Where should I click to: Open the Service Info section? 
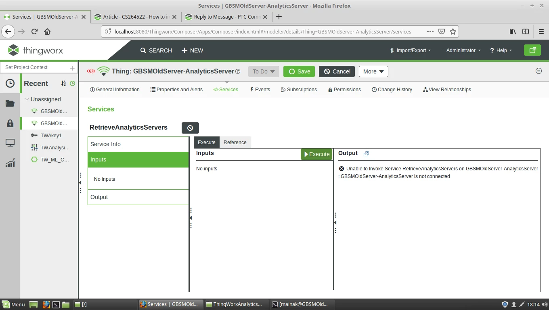pos(138,144)
